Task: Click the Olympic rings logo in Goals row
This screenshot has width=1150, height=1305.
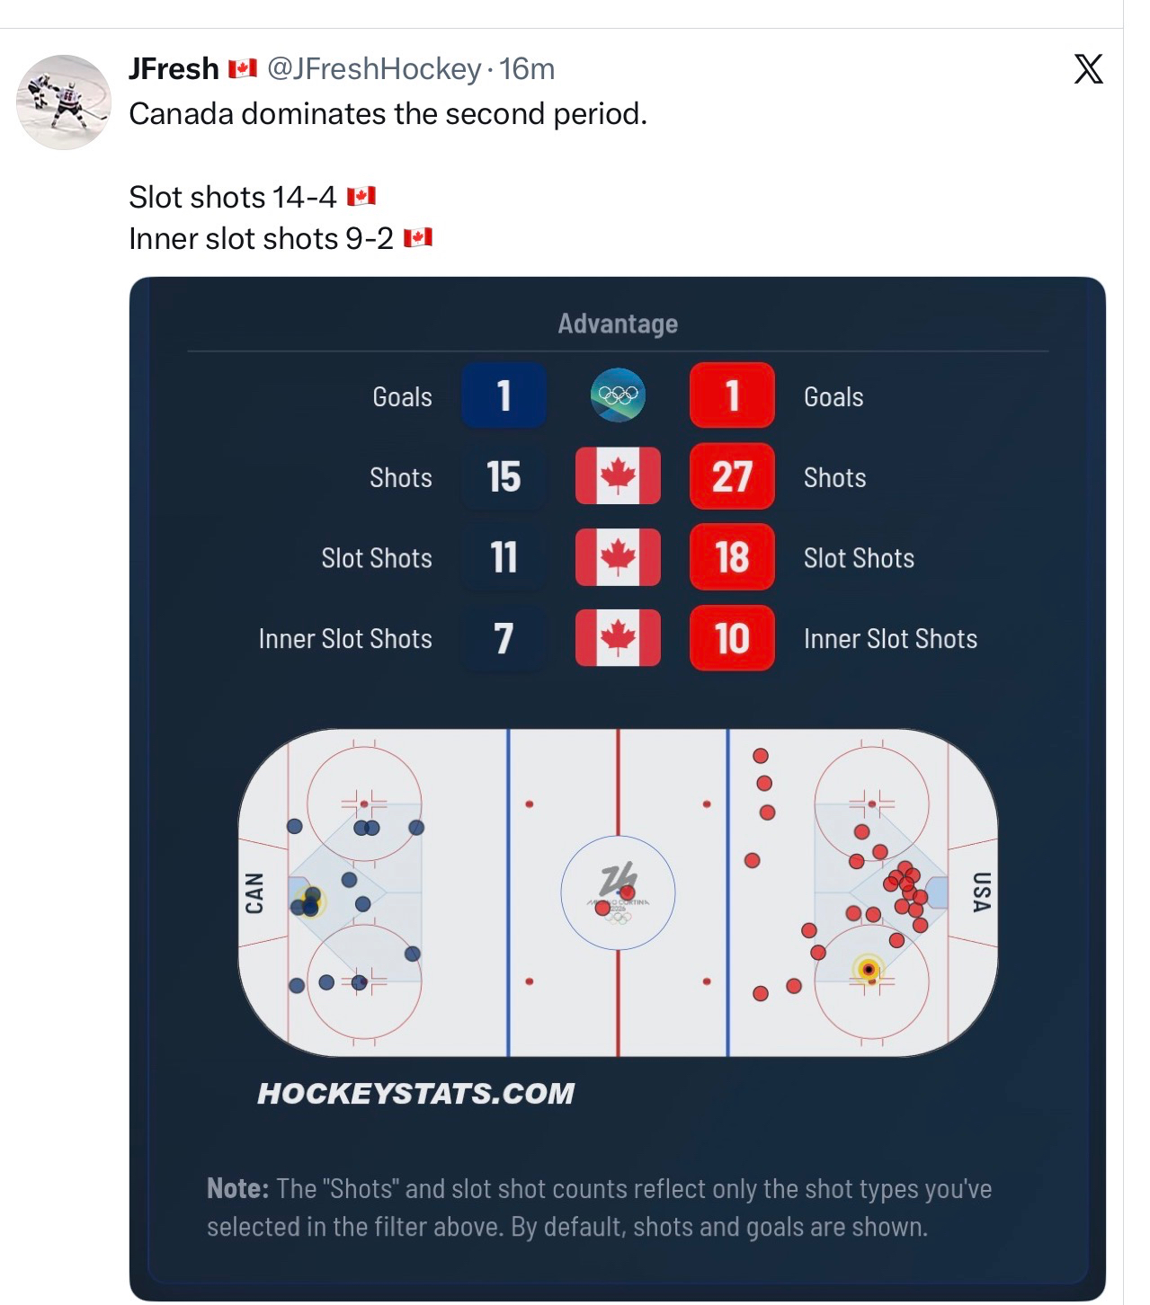Action: pyautogui.click(x=618, y=395)
